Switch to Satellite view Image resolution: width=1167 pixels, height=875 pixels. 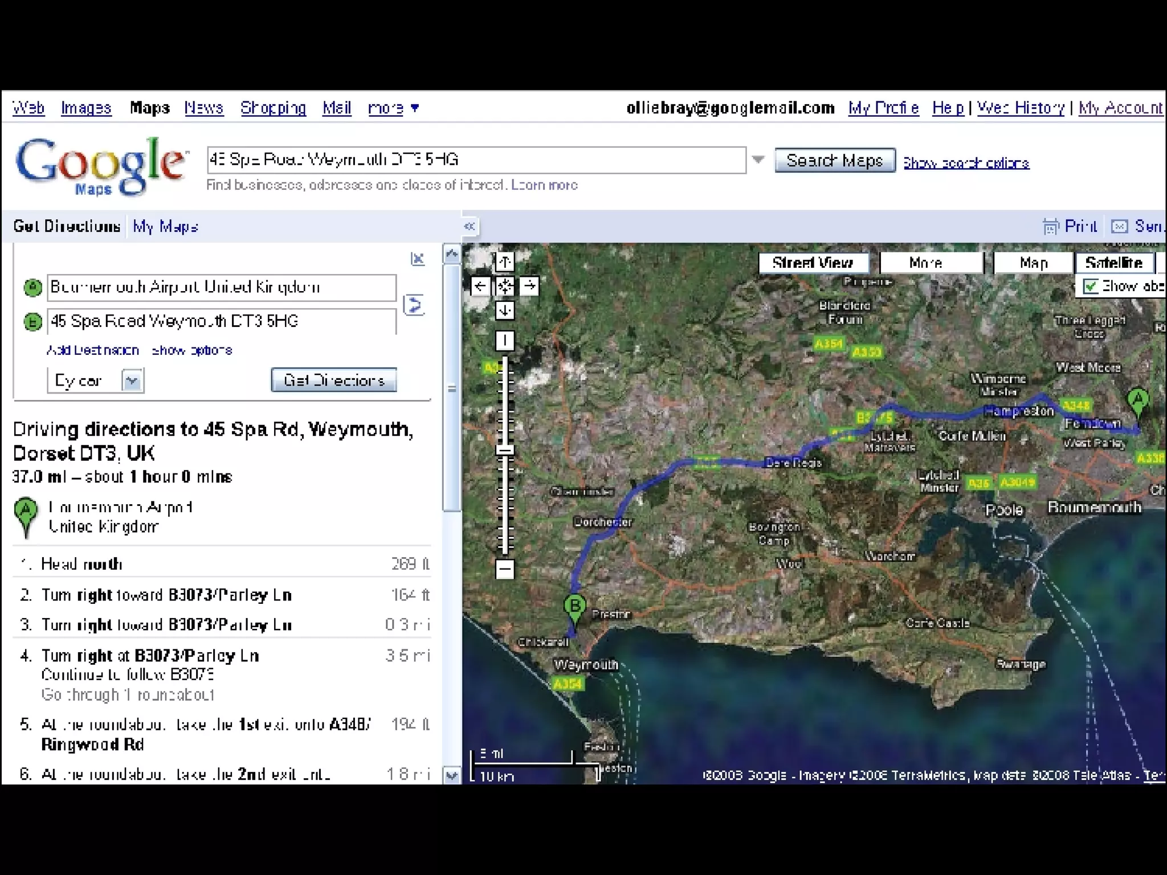click(1114, 263)
